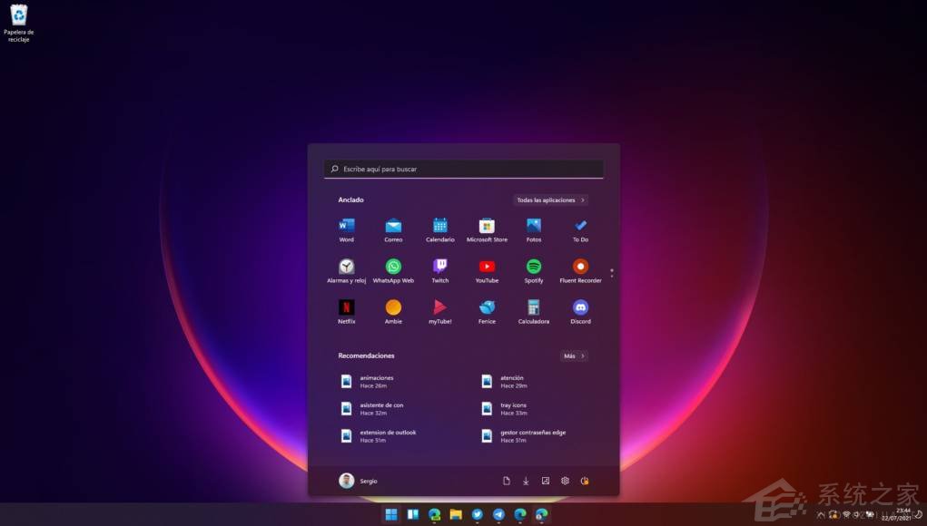This screenshot has height=526, width=927.
Task: Expand Todas las aplicaciones list
Action: pos(550,200)
